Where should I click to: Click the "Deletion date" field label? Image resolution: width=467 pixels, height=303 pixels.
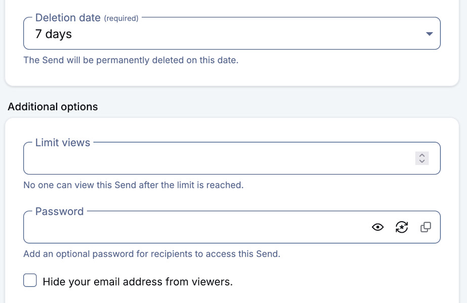pos(68,18)
